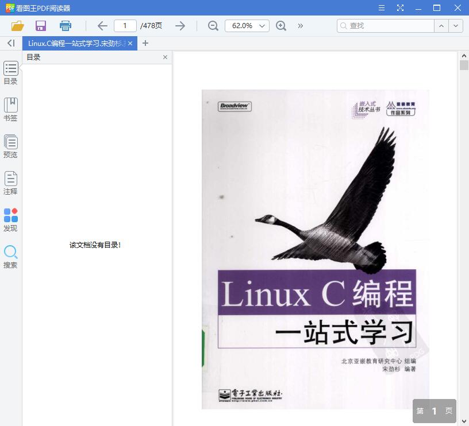Collapse the sidebar with the left chevron button
This screenshot has width=469, height=426.
(11, 43)
